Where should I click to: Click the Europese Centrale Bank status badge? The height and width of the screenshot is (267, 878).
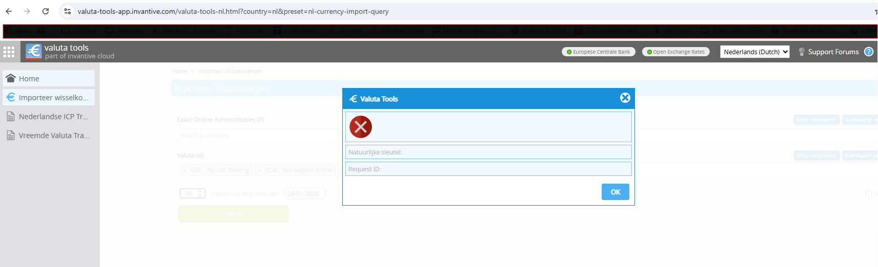point(598,52)
